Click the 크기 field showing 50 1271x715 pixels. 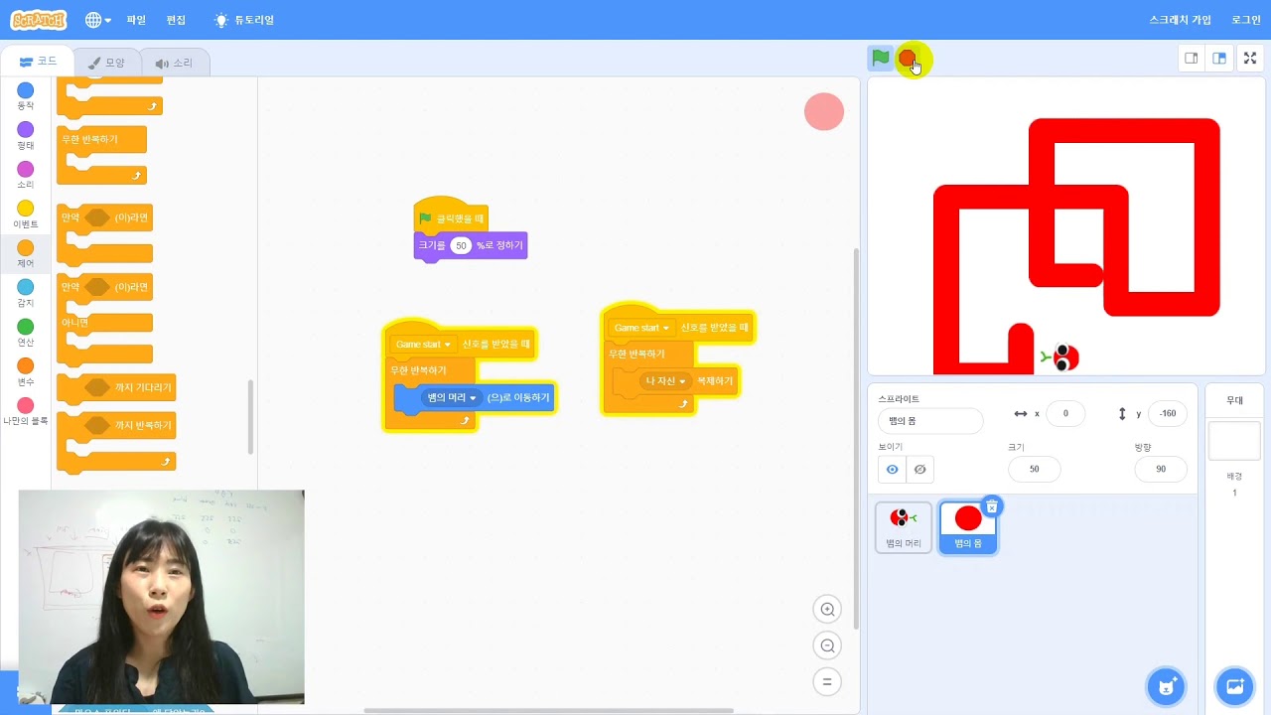[1034, 469]
